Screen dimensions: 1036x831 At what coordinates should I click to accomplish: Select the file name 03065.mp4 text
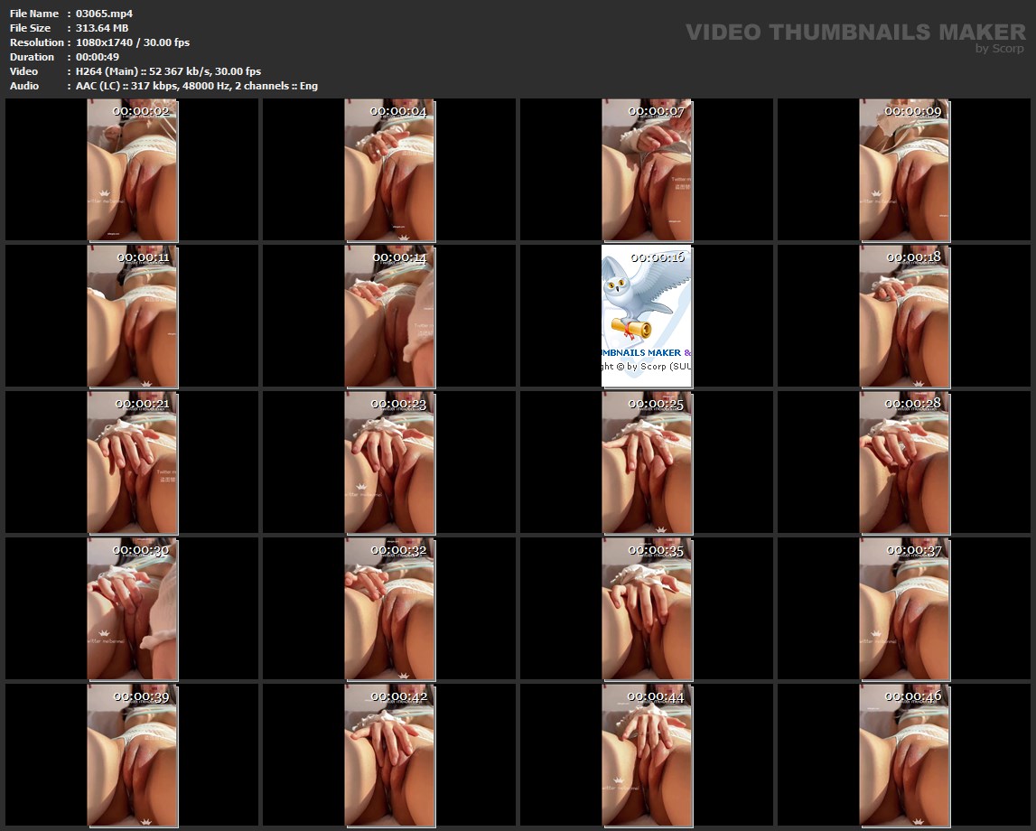[104, 14]
